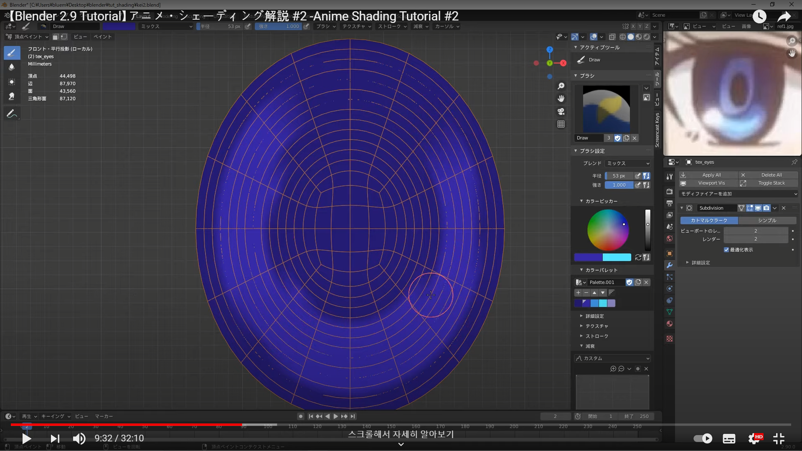The width and height of the screenshot is (802, 451).
Task: Select the Annotate tool in left toolbar
Action: (x=12, y=114)
